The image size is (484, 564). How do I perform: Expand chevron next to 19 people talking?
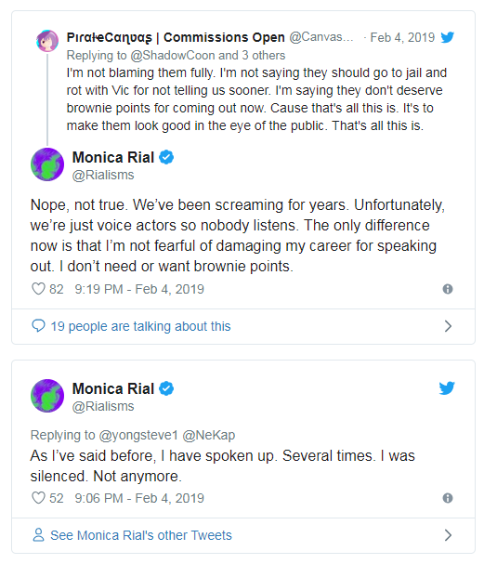pos(448,326)
